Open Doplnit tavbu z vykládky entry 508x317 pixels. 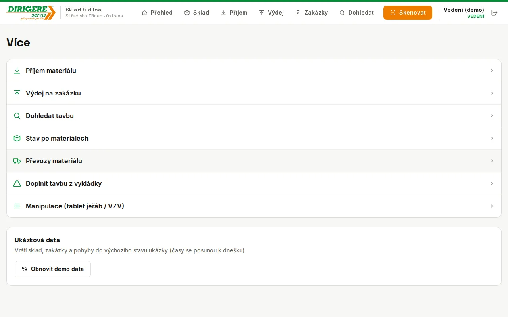[x=254, y=183]
